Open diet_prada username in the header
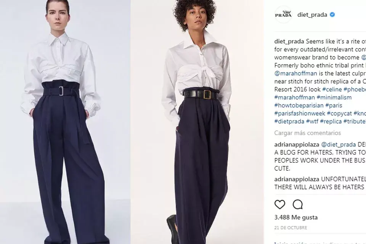This screenshot has height=244, width=366. tap(312, 15)
